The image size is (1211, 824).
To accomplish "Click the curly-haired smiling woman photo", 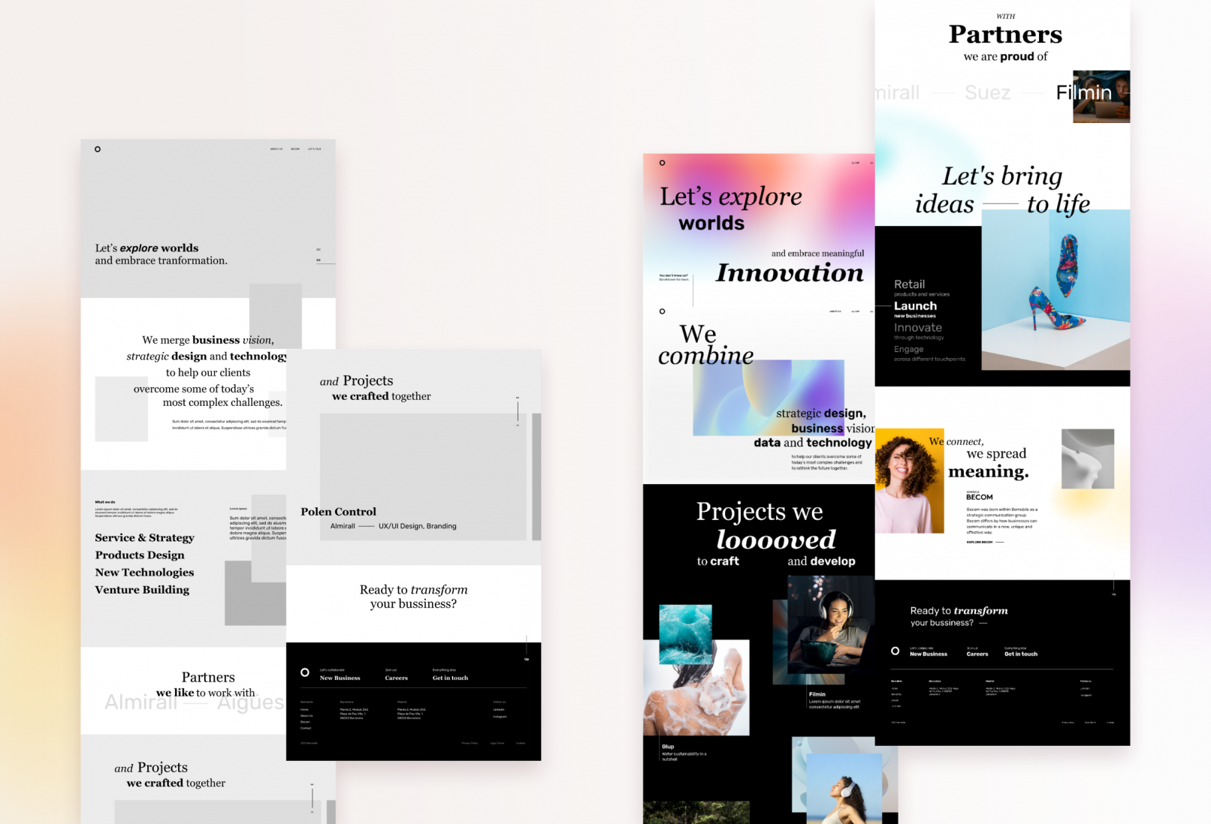I will coord(909,480).
